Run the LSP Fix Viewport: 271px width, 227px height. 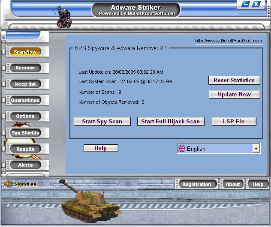click(x=234, y=121)
